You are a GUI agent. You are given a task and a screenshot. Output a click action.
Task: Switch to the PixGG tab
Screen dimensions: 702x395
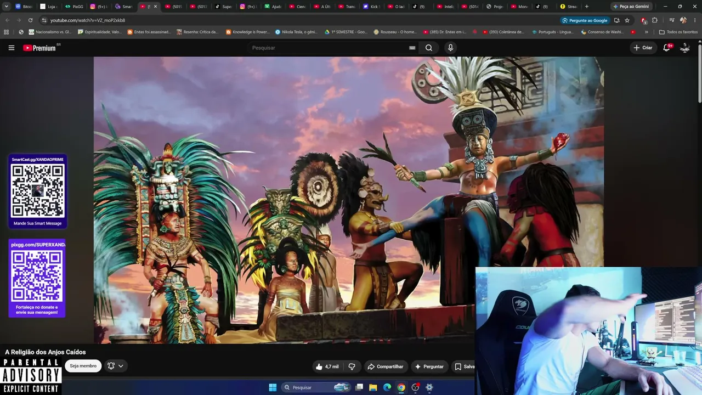(75, 7)
